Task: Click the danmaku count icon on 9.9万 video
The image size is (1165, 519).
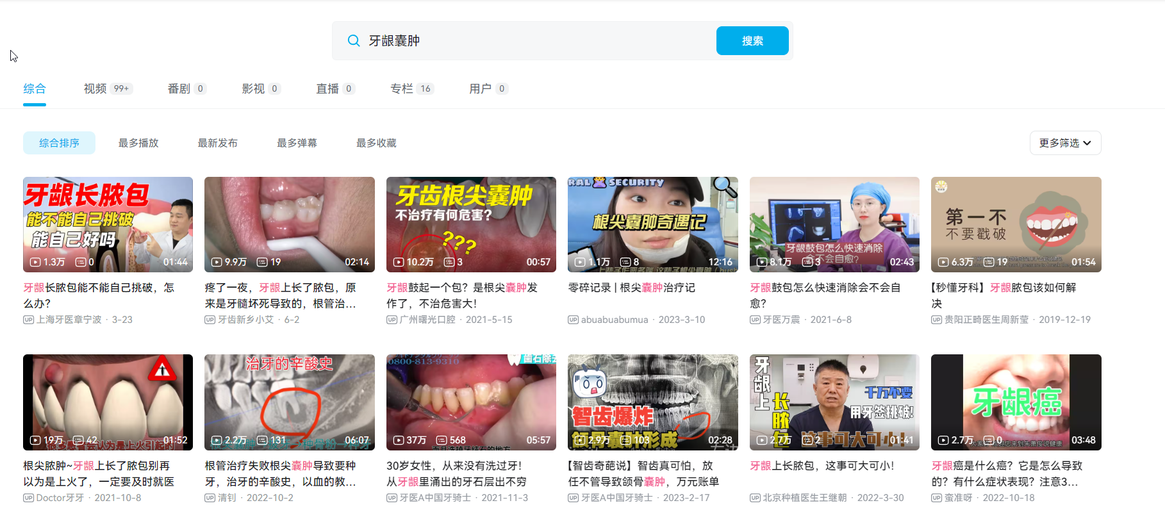Action: [x=262, y=262]
